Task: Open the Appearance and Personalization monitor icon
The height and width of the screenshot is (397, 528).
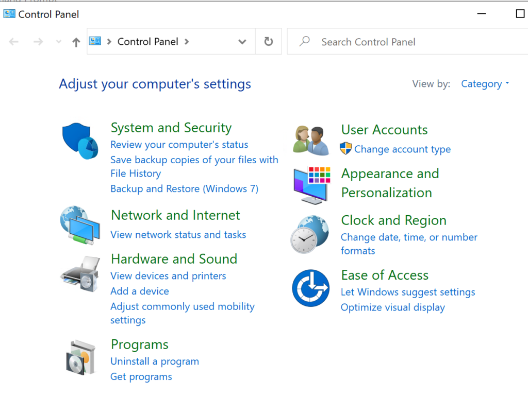Action: (x=312, y=185)
